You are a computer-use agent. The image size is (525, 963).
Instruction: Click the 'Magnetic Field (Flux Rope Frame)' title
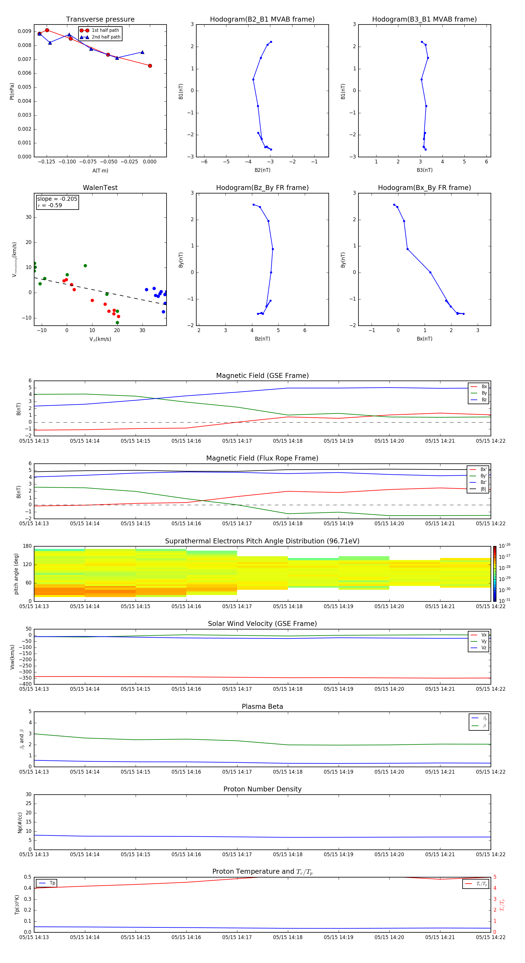tap(262, 458)
